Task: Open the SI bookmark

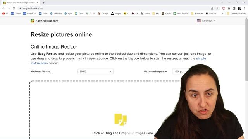Action: [126, 14]
